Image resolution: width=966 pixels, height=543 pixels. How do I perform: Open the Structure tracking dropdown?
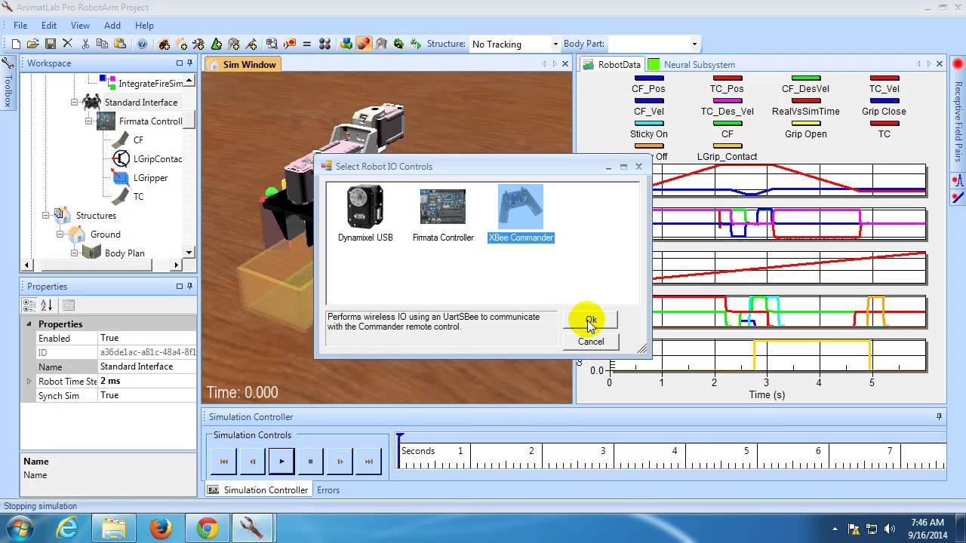pos(555,44)
